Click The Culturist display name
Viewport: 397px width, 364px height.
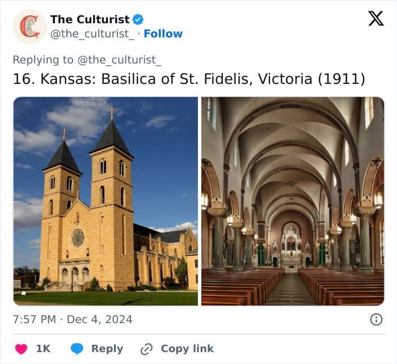(x=90, y=19)
